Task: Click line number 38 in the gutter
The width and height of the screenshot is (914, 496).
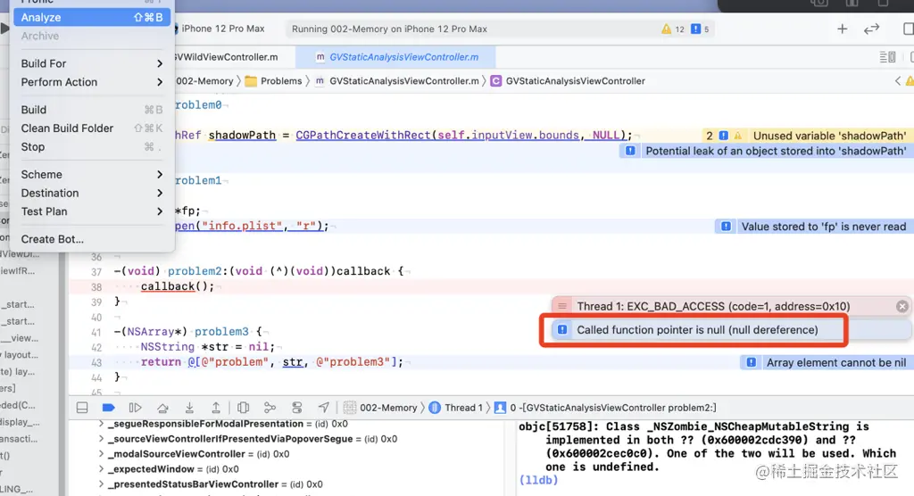Action: coord(96,286)
